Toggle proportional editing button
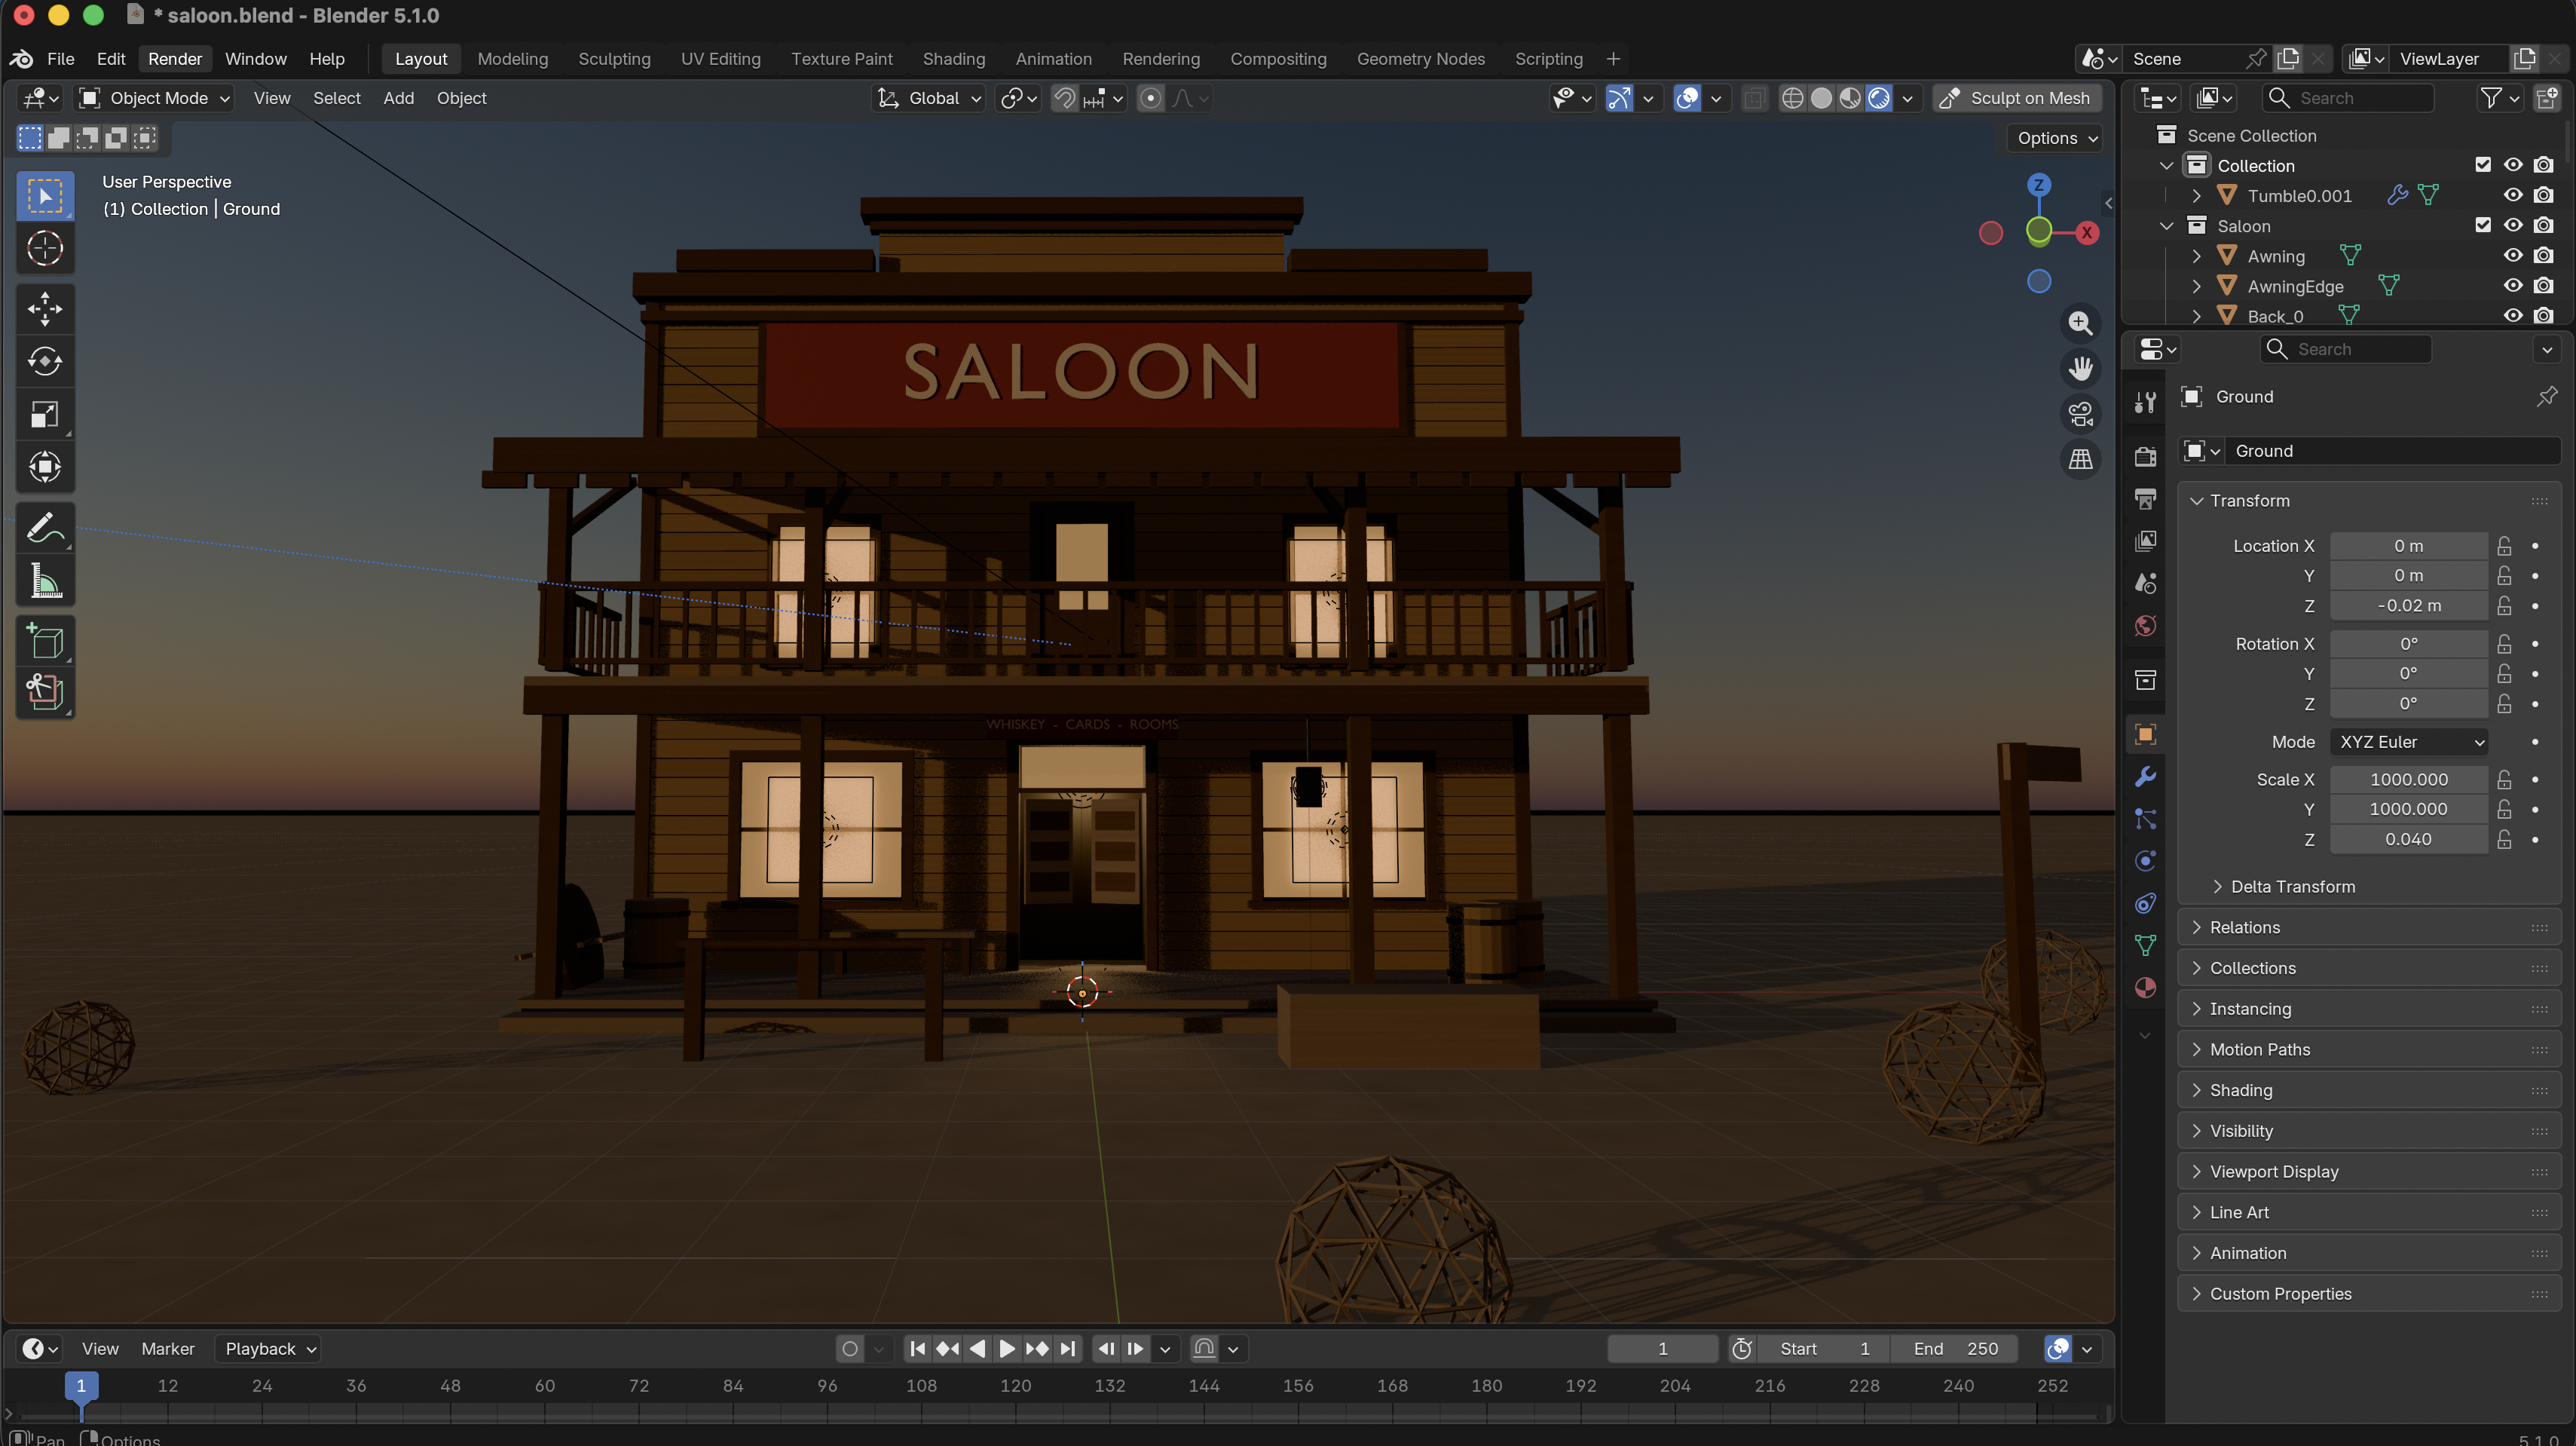The width and height of the screenshot is (2576, 1446). (x=1151, y=98)
